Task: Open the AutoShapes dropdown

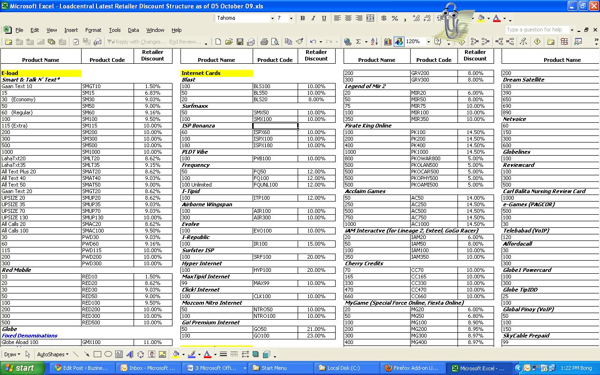Action: 52,354
